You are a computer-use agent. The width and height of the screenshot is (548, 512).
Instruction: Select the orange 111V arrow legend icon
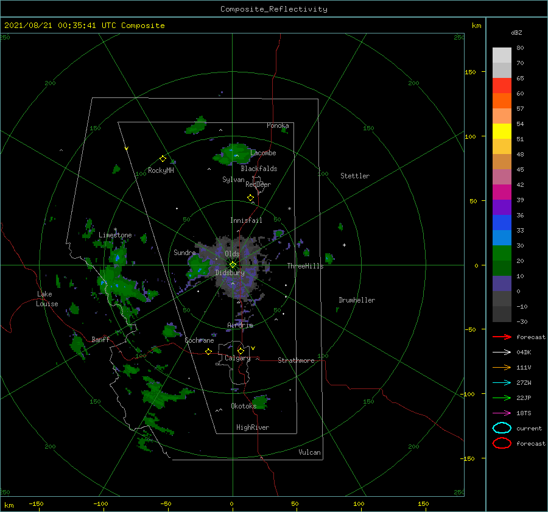[x=502, y=367]
